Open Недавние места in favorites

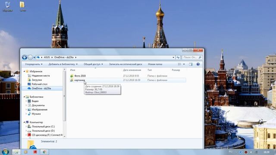coord(41,76)
